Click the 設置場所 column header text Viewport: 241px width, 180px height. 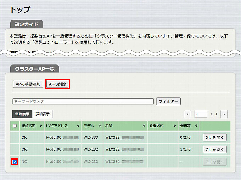click(x=156, y=126)
